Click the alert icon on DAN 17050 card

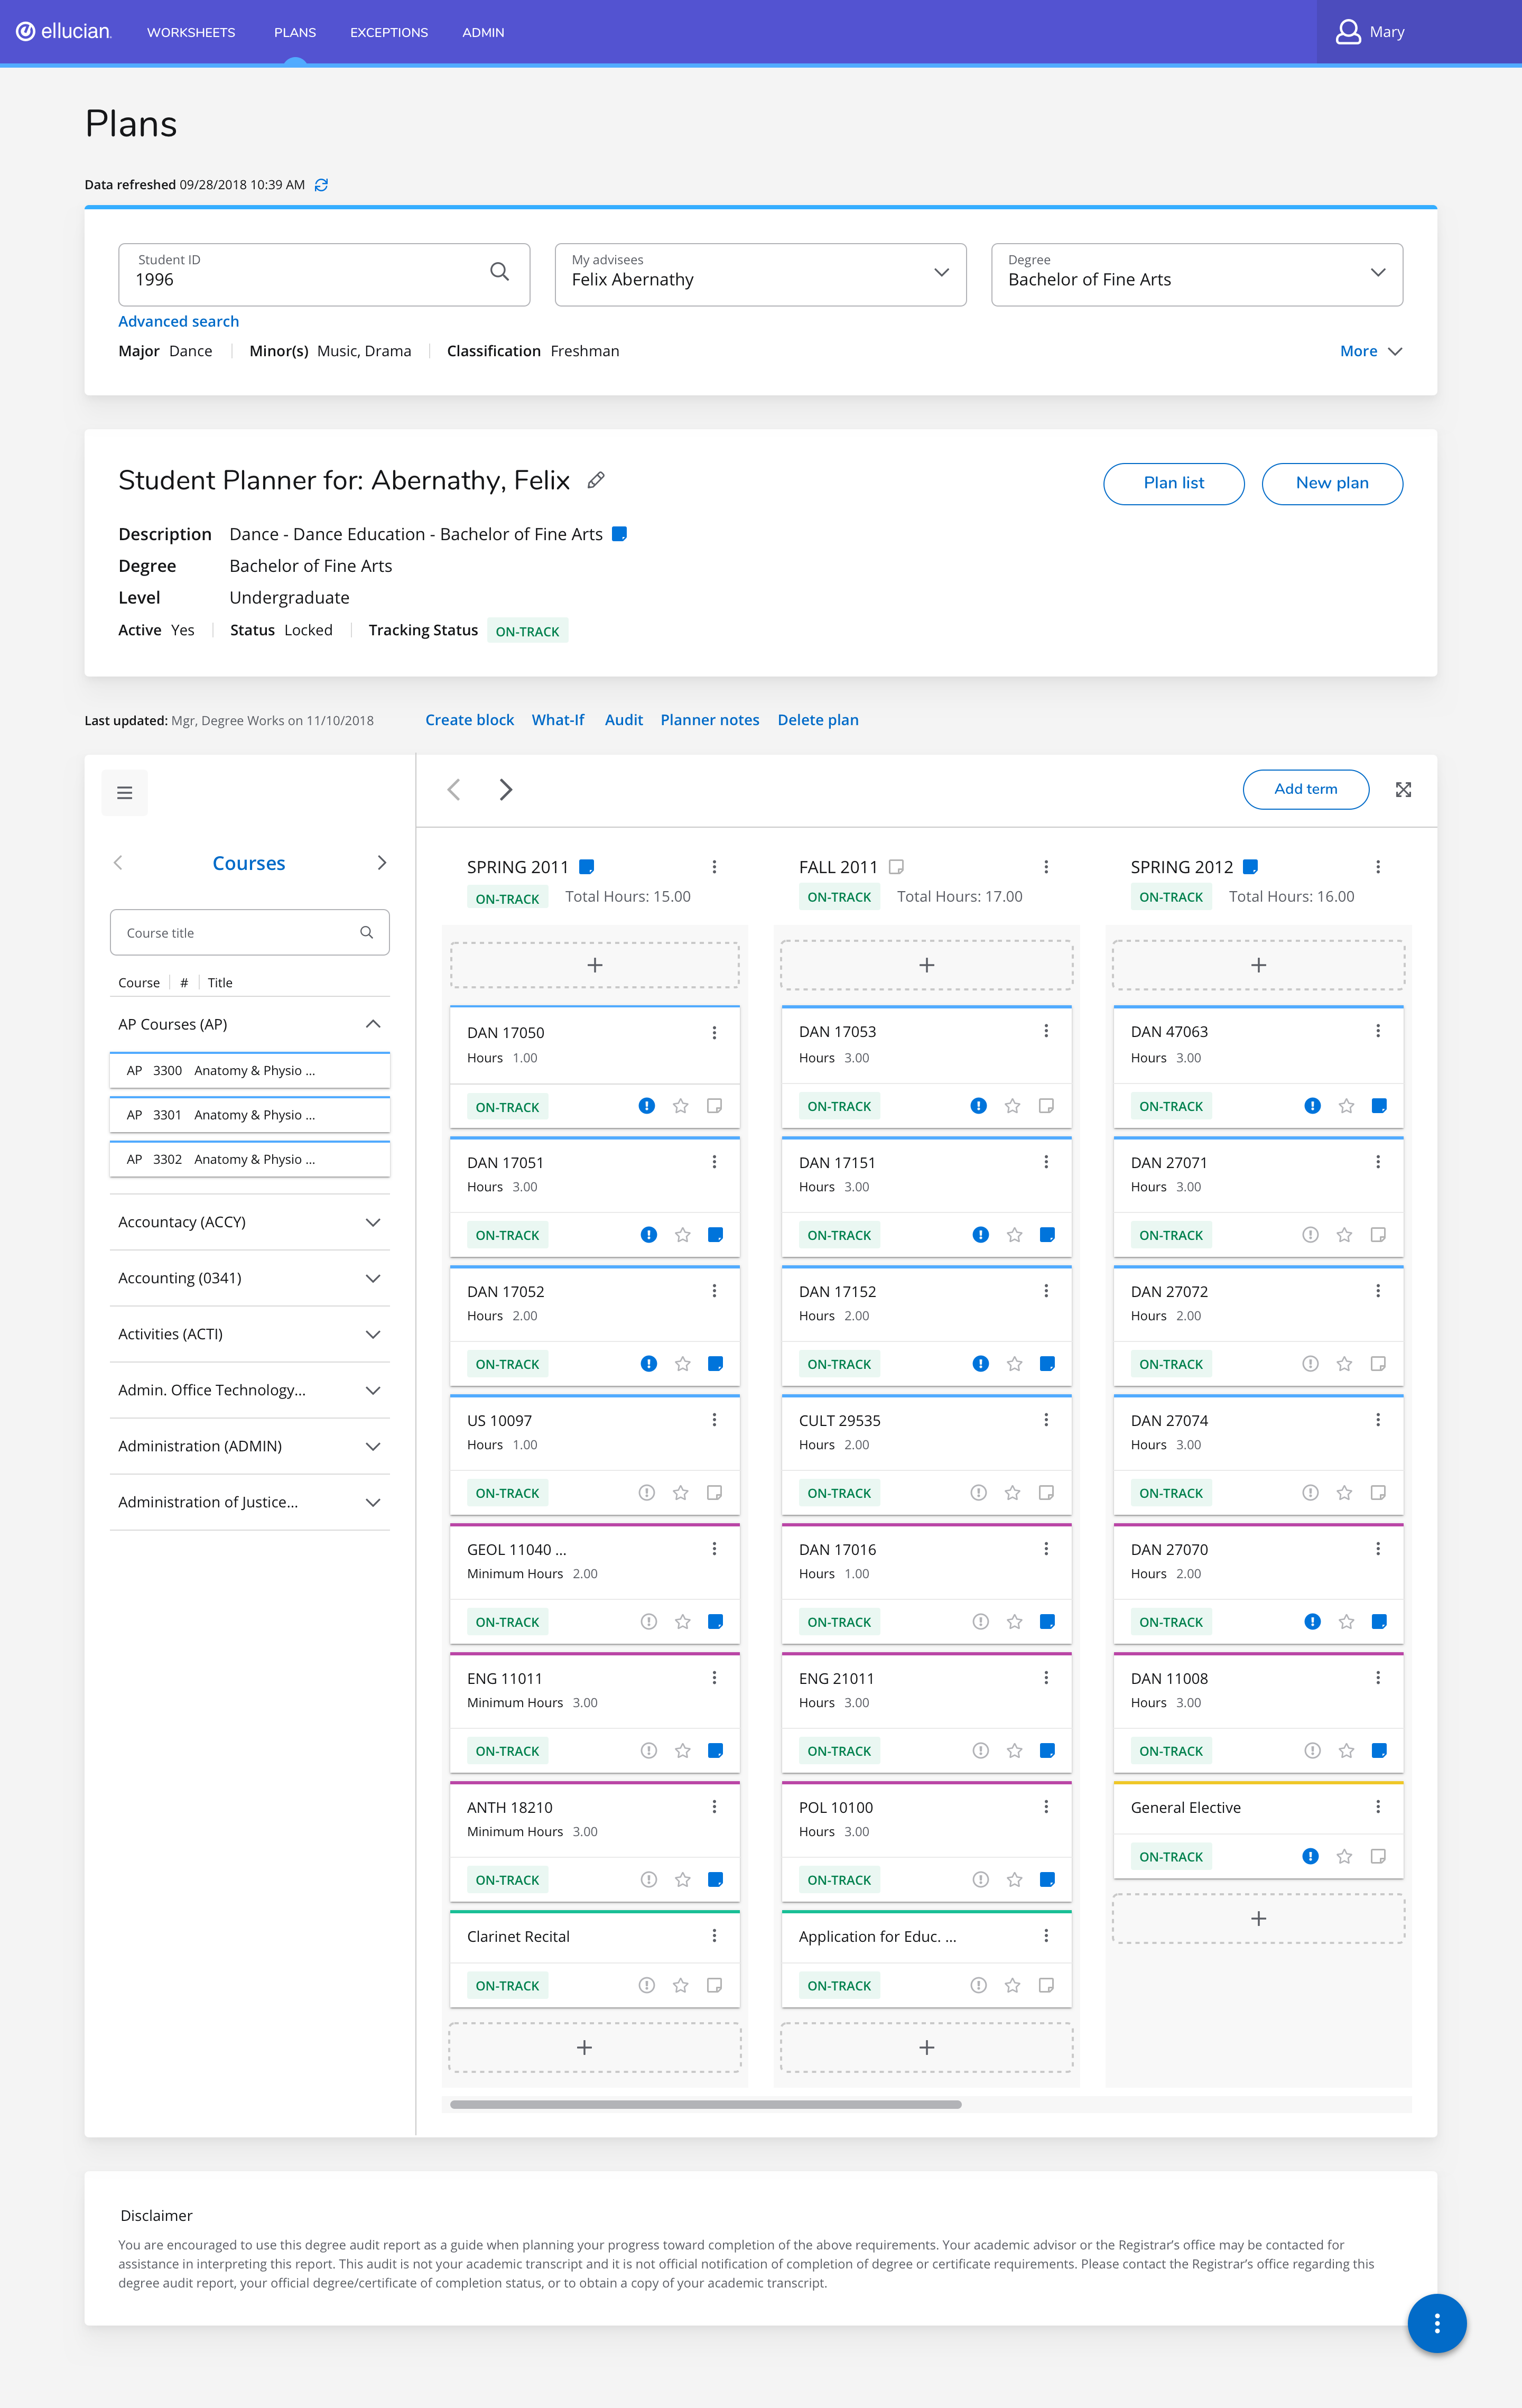pos(647,1106)
